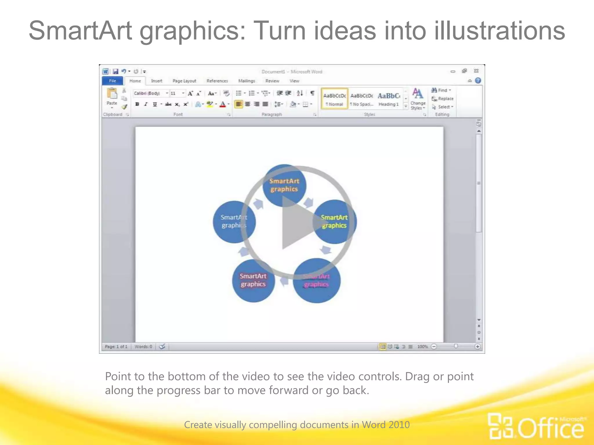Toggle Justify alignment

(x=265, y=104)
